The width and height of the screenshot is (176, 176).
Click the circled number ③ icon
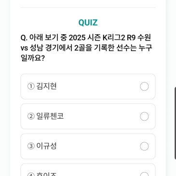tap(31, 146)
